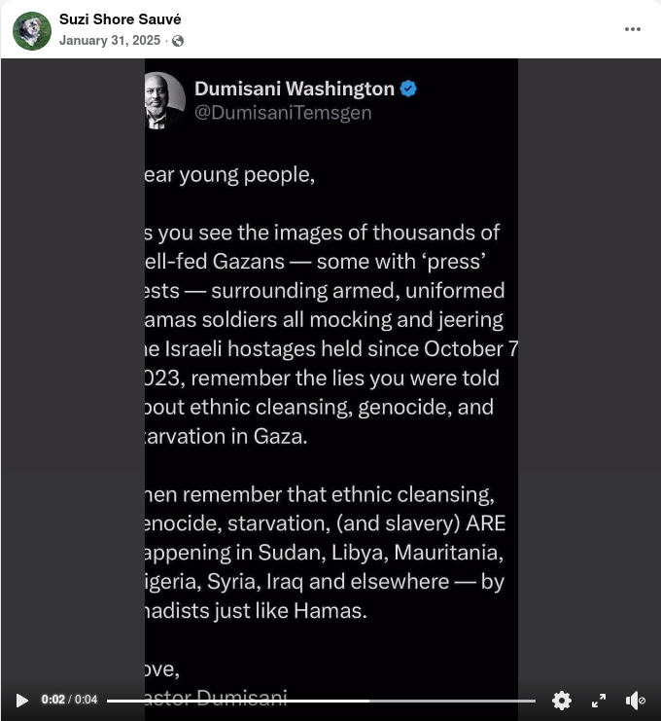Click the Dumisani Washington avatar in video
The height and width of the screenshot is (721, 661).
tap(165, 100)
